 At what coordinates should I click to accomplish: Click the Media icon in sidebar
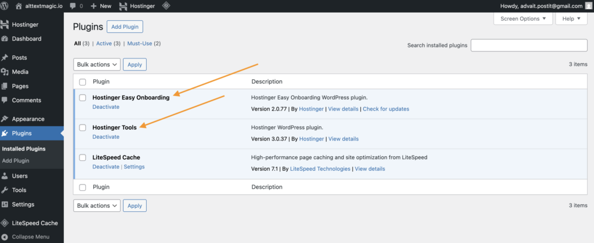pyautogui.click(x=5, y=72)
